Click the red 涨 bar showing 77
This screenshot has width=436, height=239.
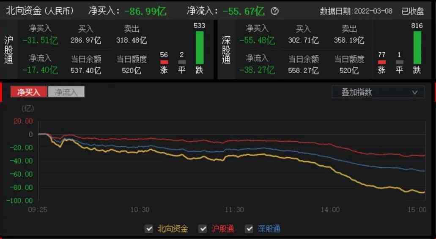(381, 62)
